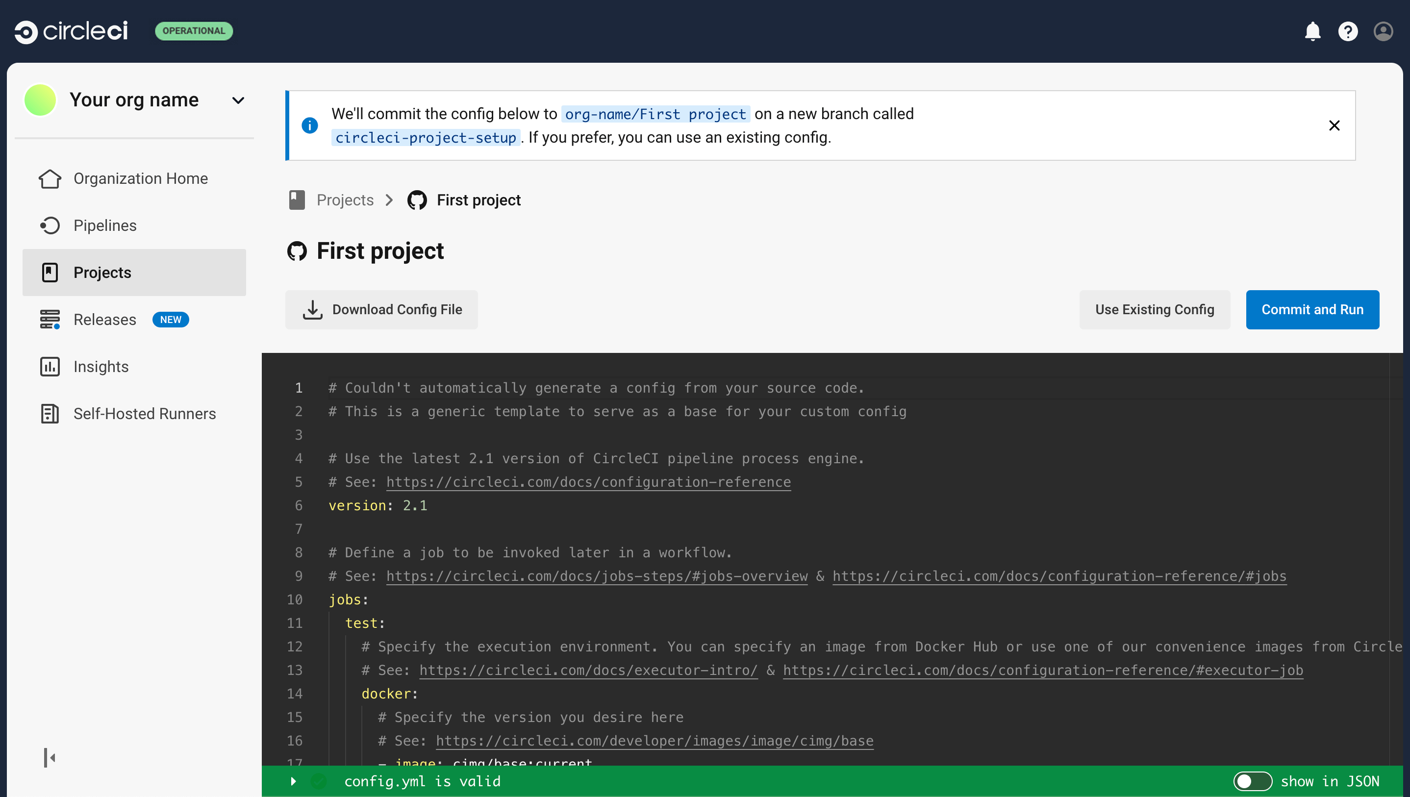
Task: Click the Projects bookmark icon in sidebar
Action: pos(50,273)
